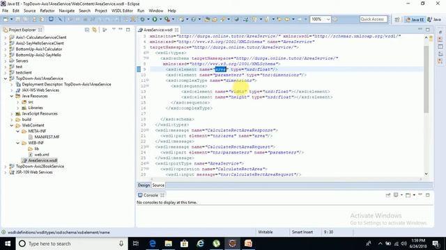Click the Open Perspective icon
Viewport: 446px width, 250px height.
tap(397, 19)
